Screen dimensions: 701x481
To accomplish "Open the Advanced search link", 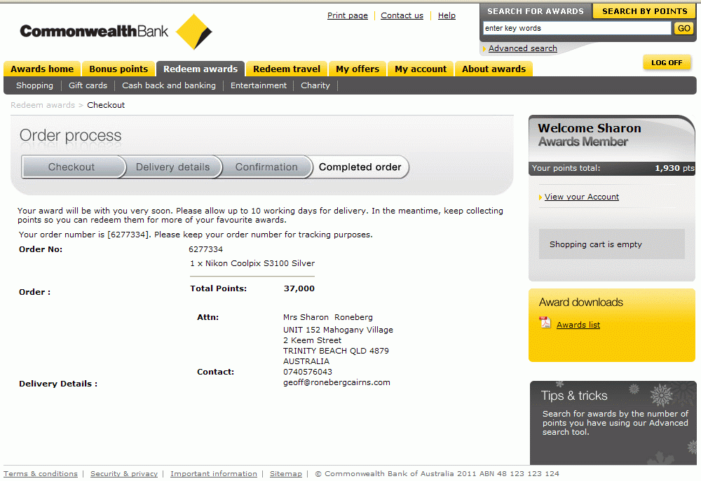I will pos(523,48).
